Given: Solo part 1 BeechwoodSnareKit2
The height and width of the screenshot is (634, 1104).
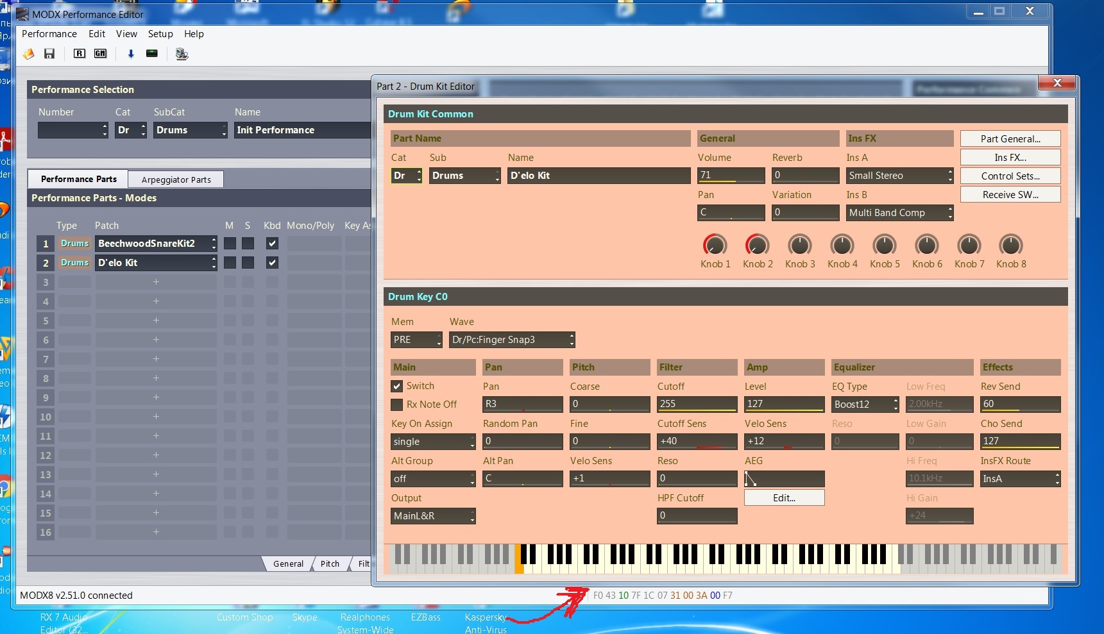Looking at the screenshot, I should (x=248, y=244).
